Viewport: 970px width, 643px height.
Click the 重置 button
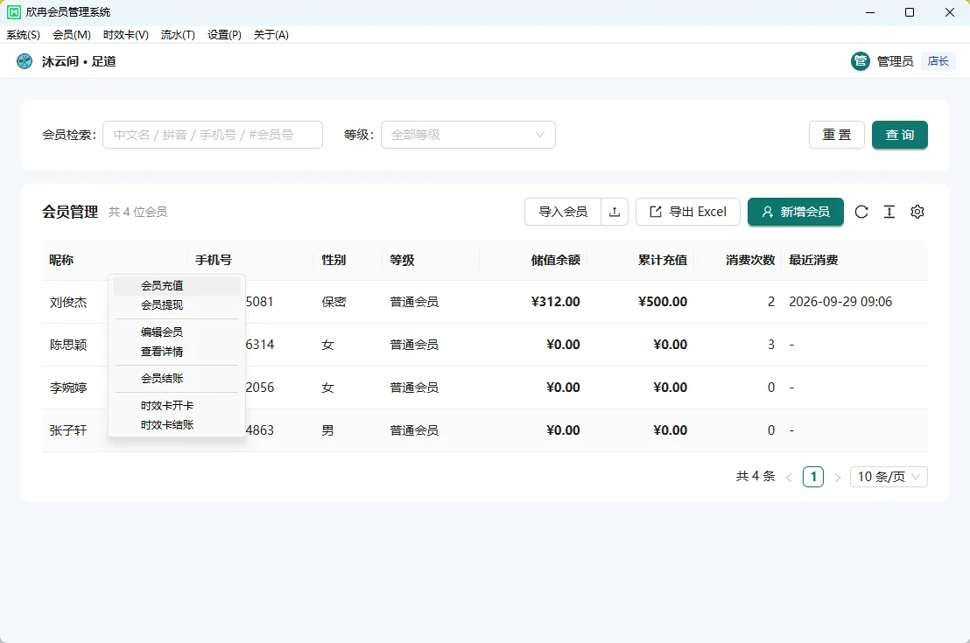[836, 135]
